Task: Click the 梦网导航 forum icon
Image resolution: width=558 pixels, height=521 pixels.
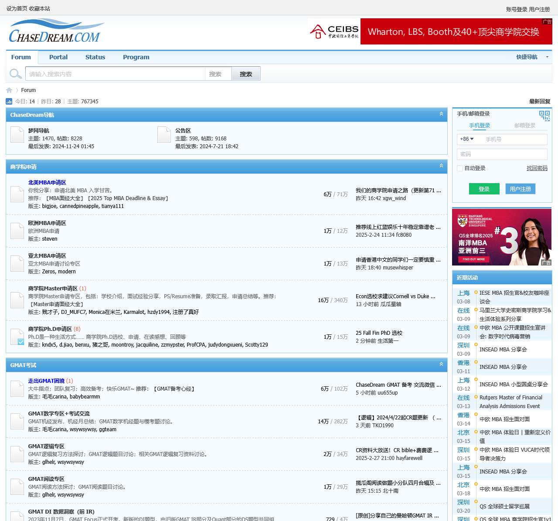Action: (17, 135)
